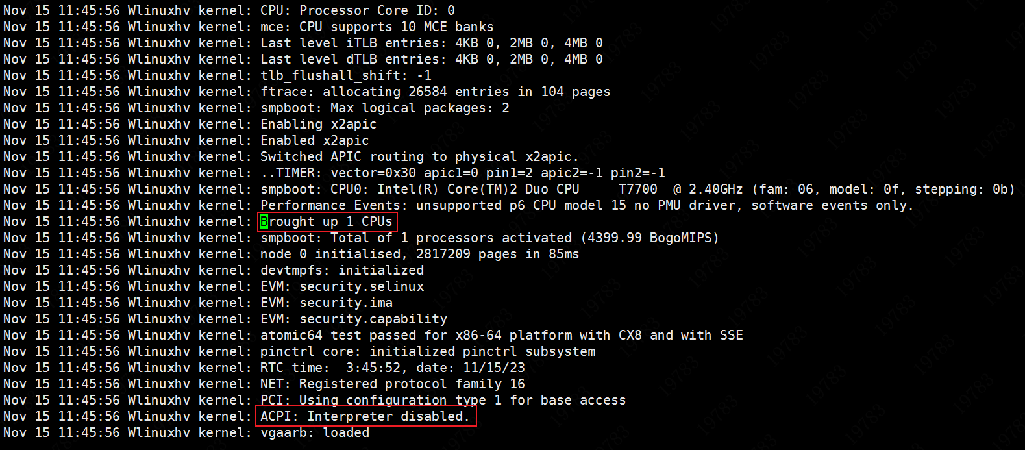The image size is (1025, 450).
Task: Click the "Enabling x2apic" text
Action: tap(319, 124)
